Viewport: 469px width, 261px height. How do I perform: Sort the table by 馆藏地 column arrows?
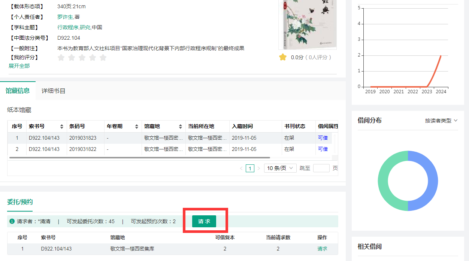[x=180, y=127]
